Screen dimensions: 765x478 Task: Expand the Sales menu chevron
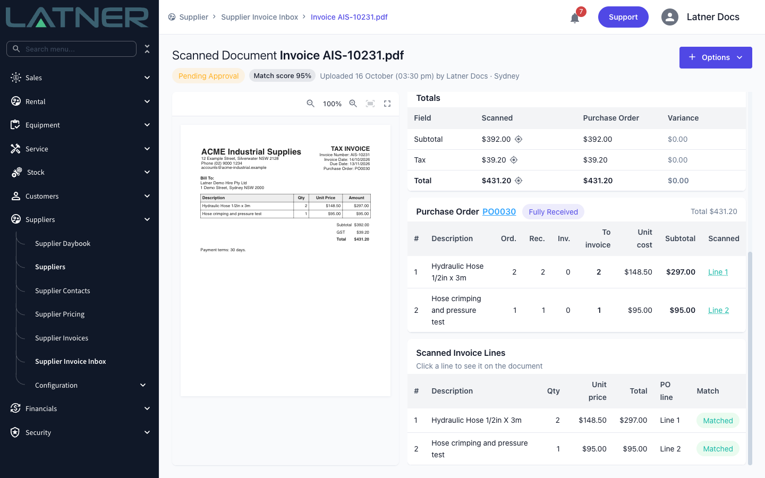point(147,78)
